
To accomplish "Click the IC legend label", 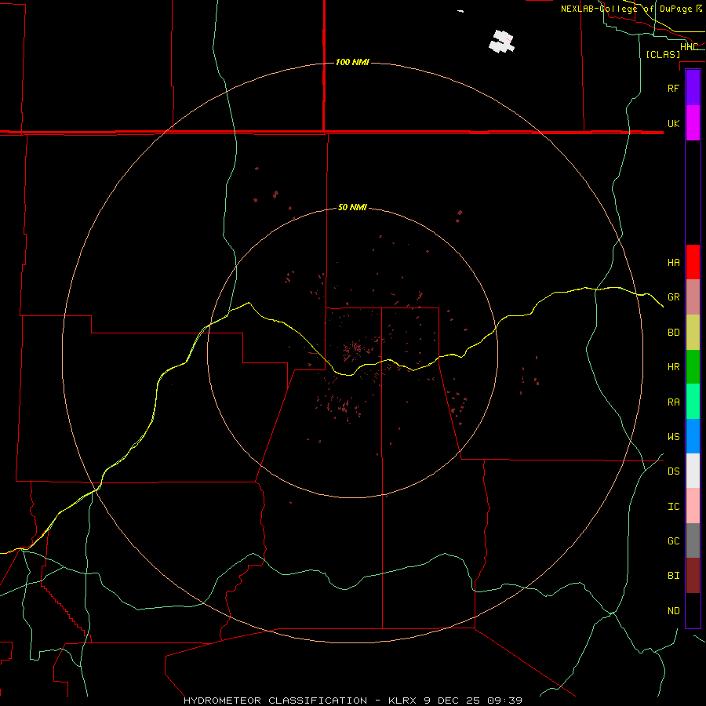I will [x=673, y=507].
